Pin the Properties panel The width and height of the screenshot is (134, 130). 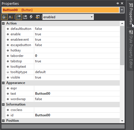pyautogui.click(x=117, y=3)
